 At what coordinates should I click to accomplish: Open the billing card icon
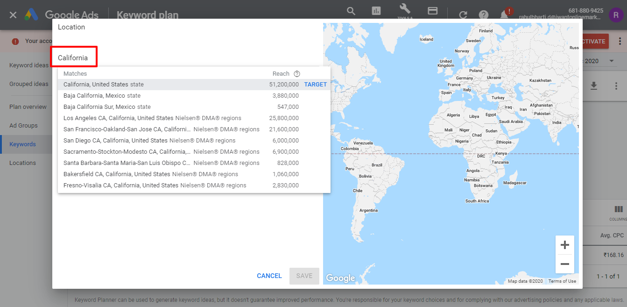click(433, 11)
